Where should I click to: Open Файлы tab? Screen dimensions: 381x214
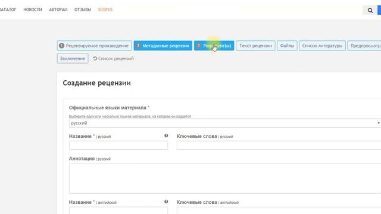[x=287, y=46]
